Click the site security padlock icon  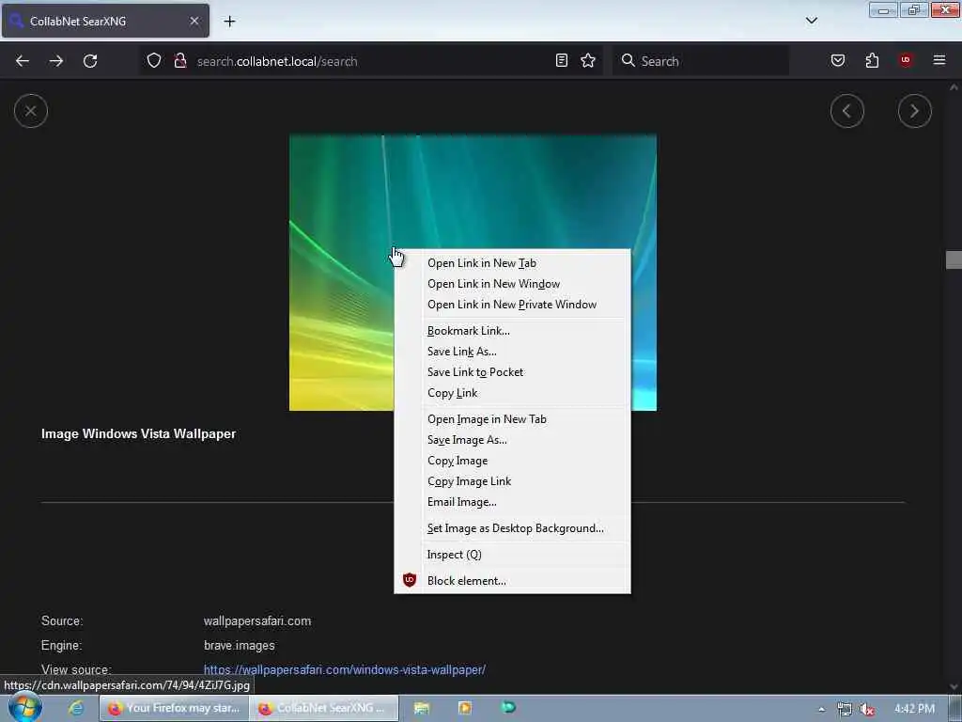[179, 61]
